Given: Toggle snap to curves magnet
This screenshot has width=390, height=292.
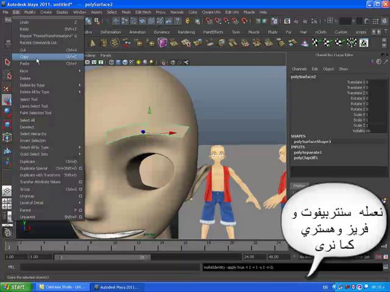Looking at the screenshot, I should [218, 21].
